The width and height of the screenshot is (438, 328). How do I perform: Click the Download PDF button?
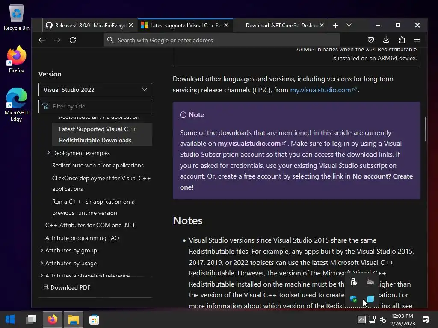(x=67, y=287)
